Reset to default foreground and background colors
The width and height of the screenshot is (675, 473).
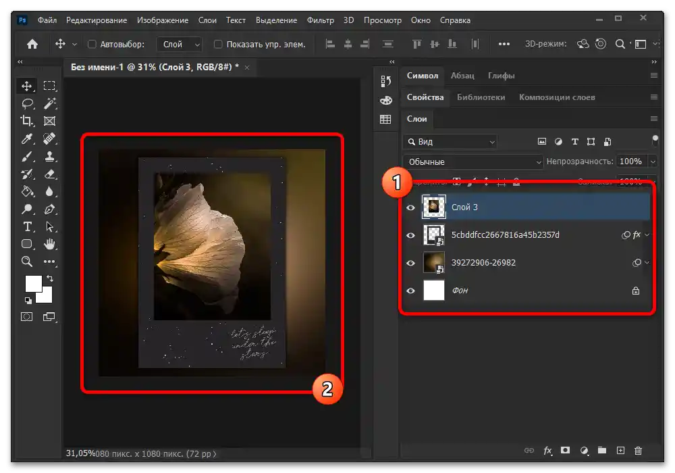coord(28,300)
